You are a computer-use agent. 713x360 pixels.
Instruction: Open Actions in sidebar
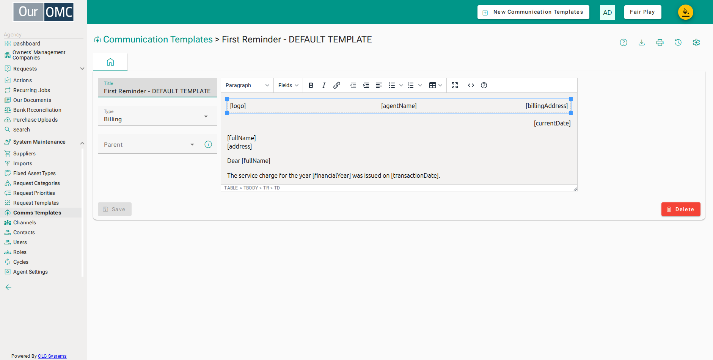coord(22,80)
